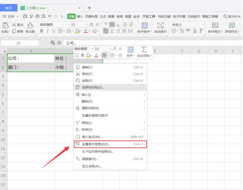Open Table Styles (表格样式) menu

[x=232, y=28]
